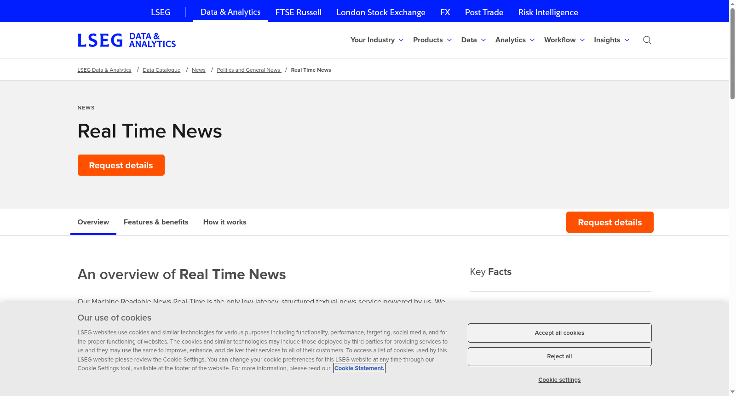The image size is (736, 396).
Task: Expand the Your Industry menu
Action: 377,40
